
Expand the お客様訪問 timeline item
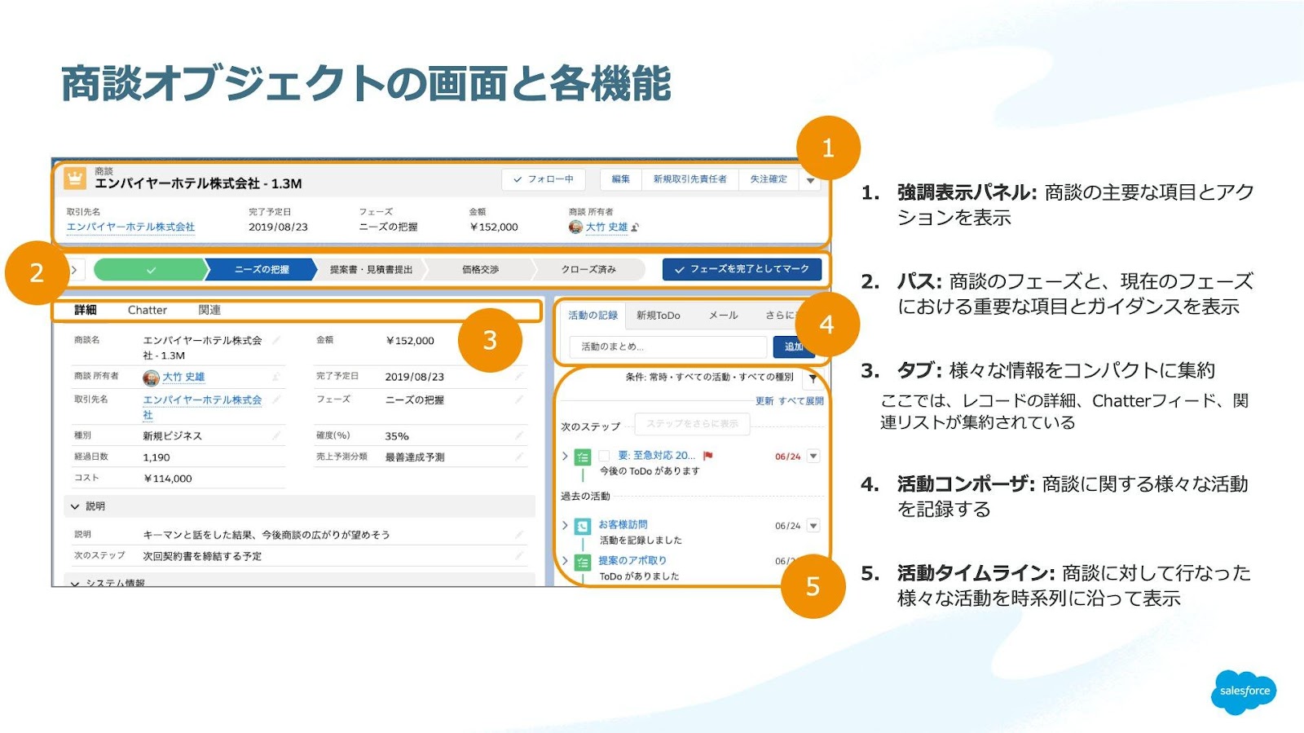point(565,525)
